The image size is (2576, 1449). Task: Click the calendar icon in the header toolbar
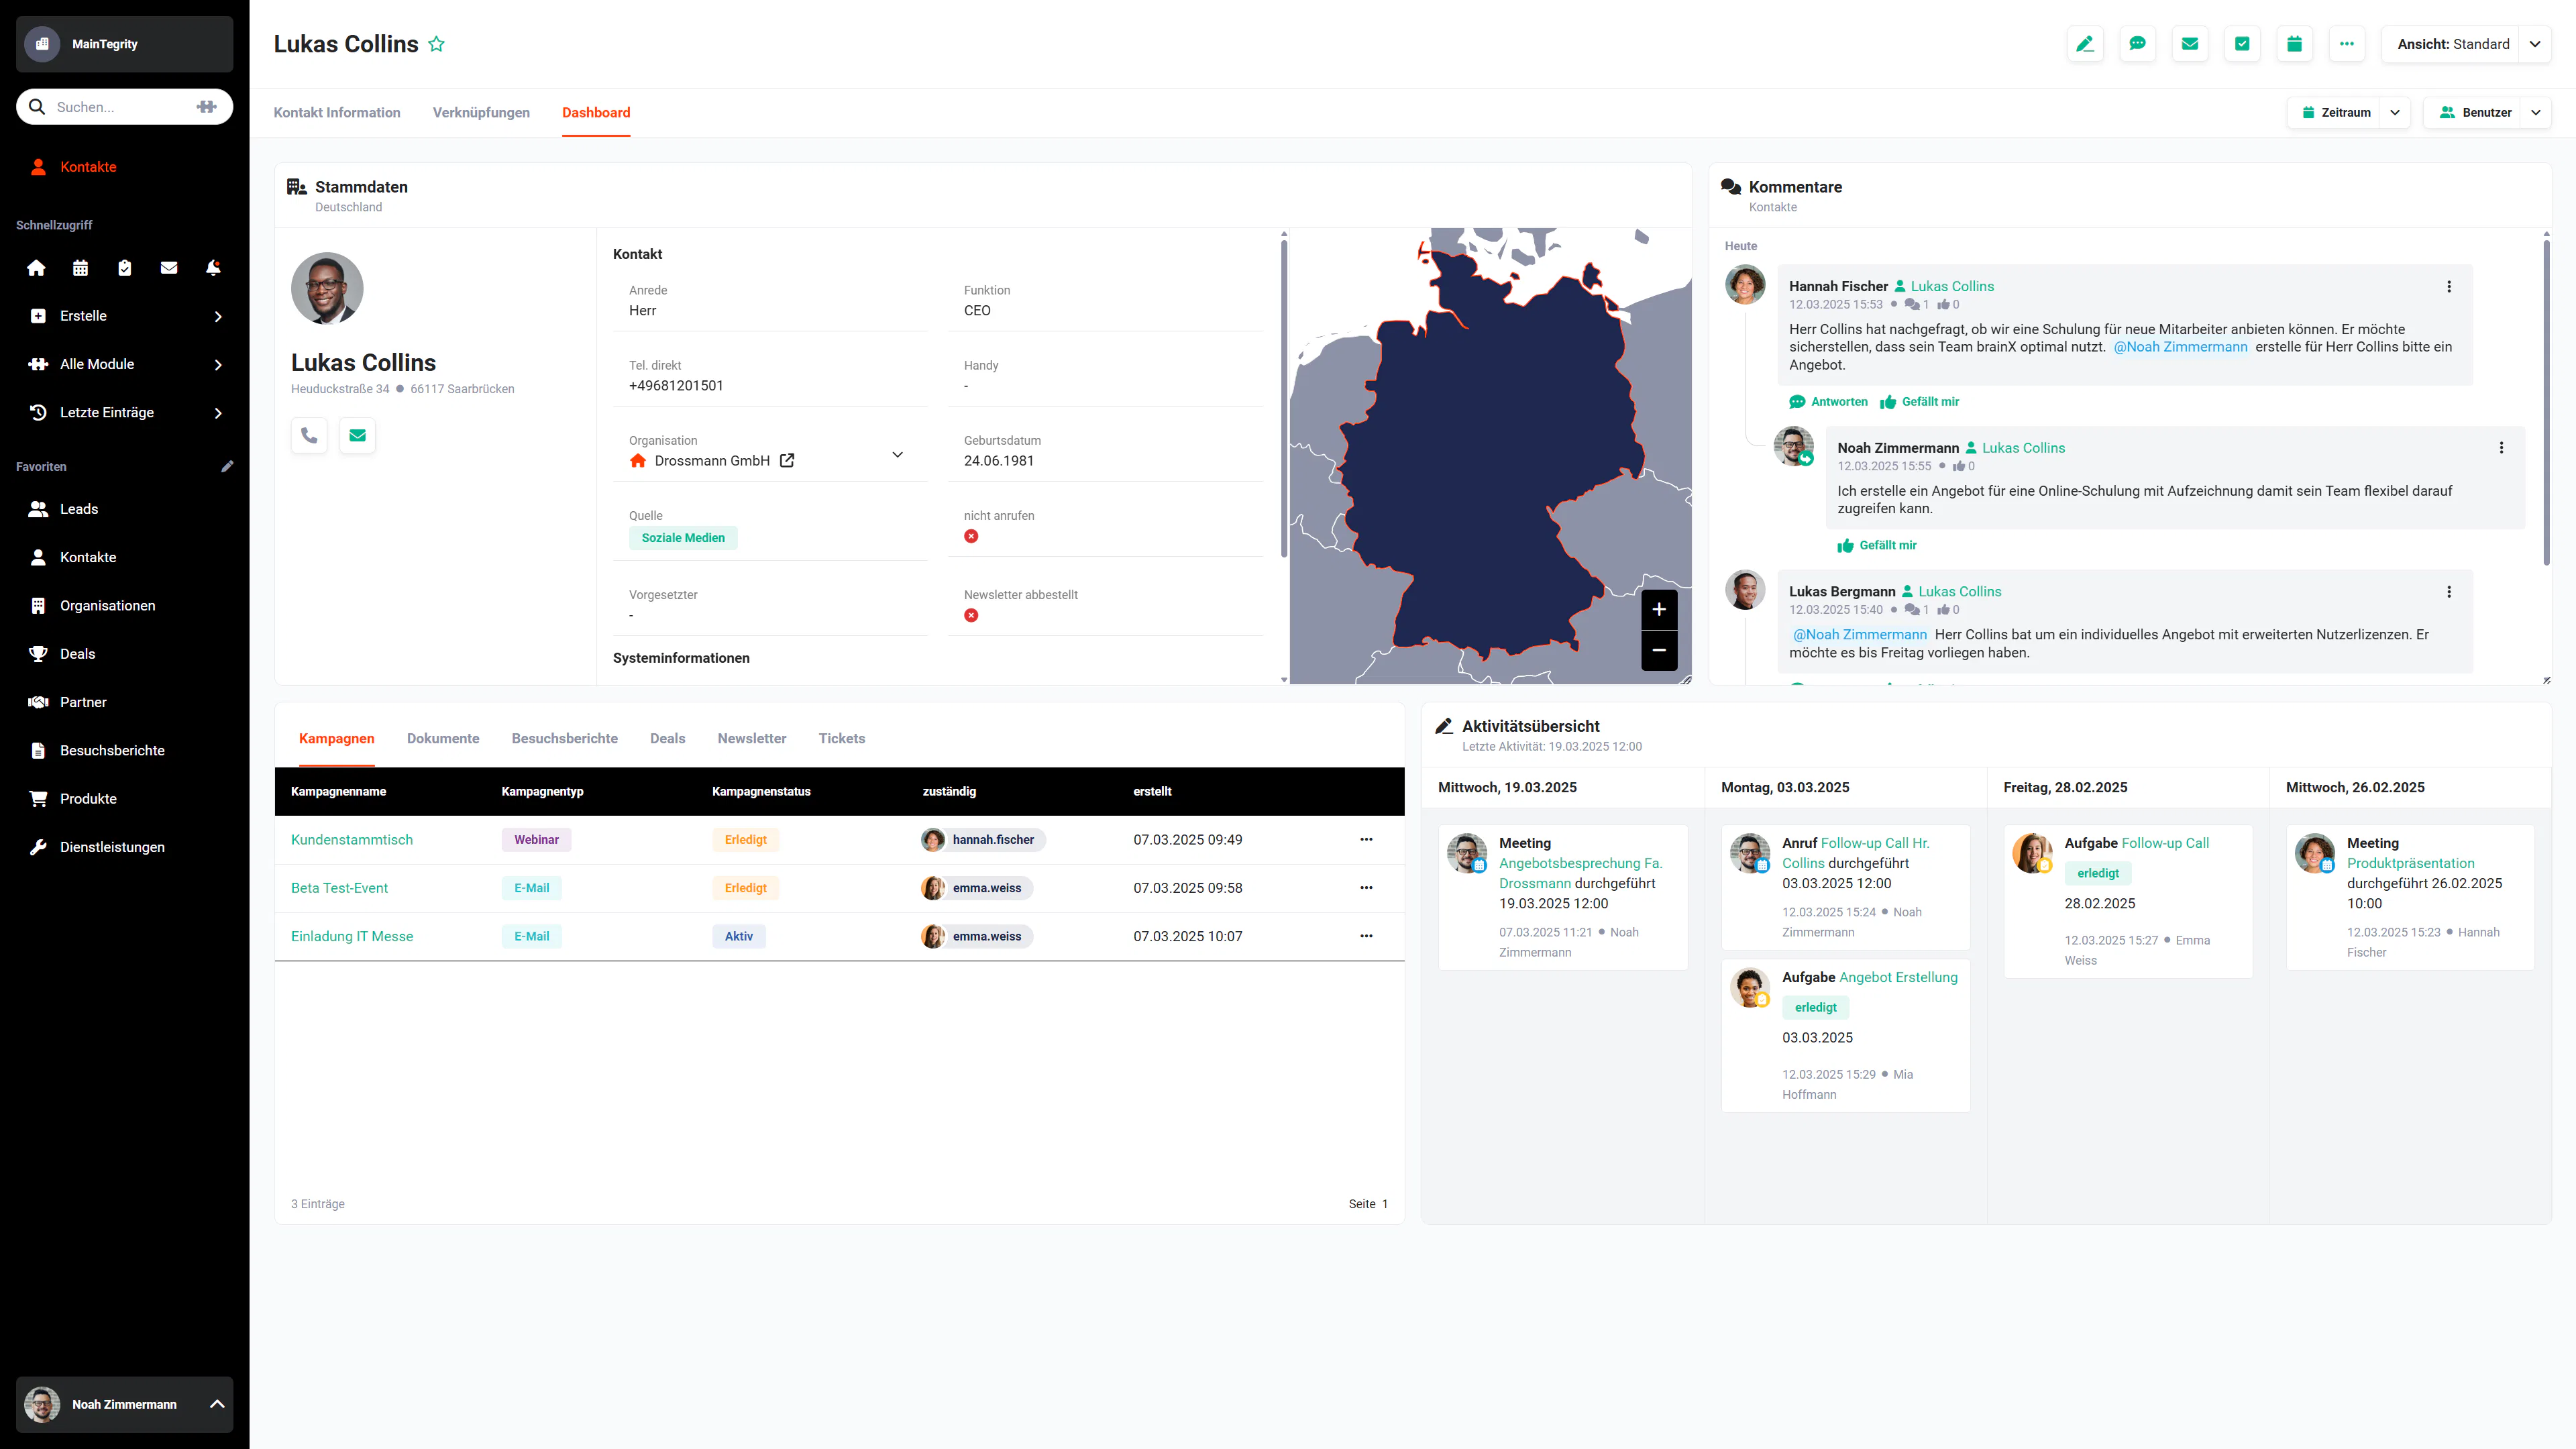coord(2294,44)
